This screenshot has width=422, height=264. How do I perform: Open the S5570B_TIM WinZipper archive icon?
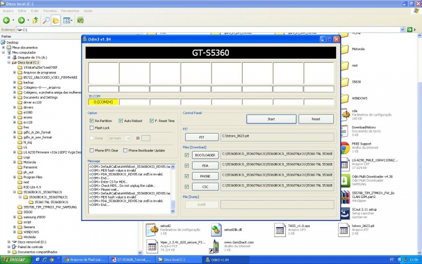coord(345,197)
